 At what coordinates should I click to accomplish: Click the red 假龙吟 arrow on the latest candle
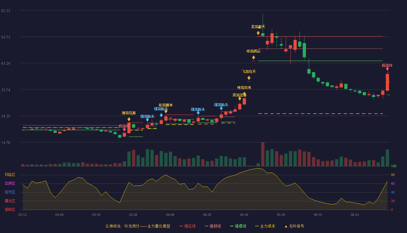pos(387,69)
